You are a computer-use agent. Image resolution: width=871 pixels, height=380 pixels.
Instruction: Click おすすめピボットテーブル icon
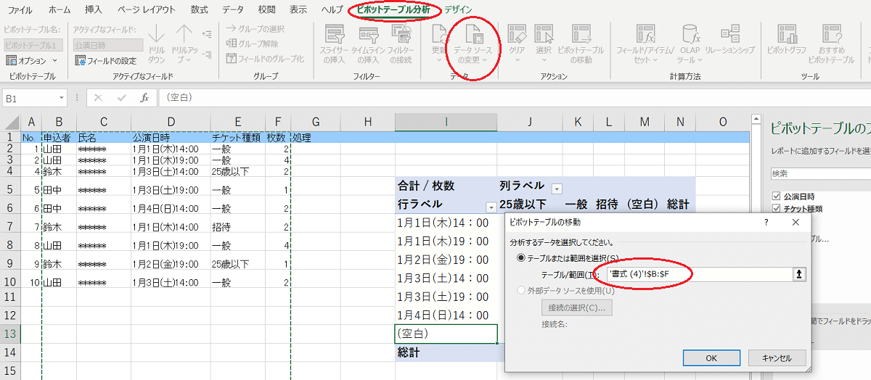831,33
